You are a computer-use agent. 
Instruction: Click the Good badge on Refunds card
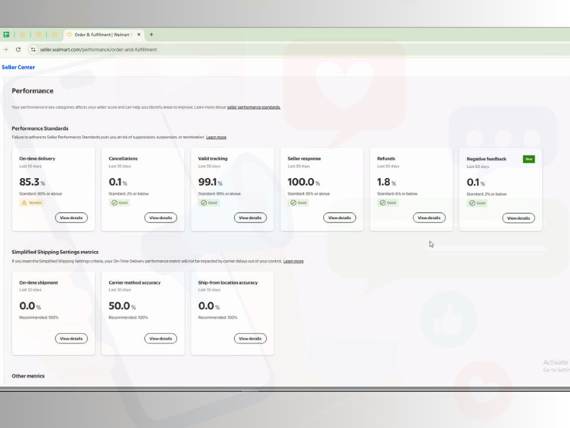tap(388, 203)
